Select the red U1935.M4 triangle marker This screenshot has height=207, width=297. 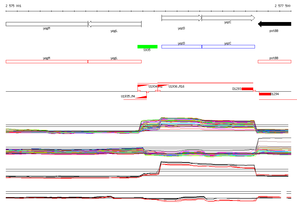[142, 97]
